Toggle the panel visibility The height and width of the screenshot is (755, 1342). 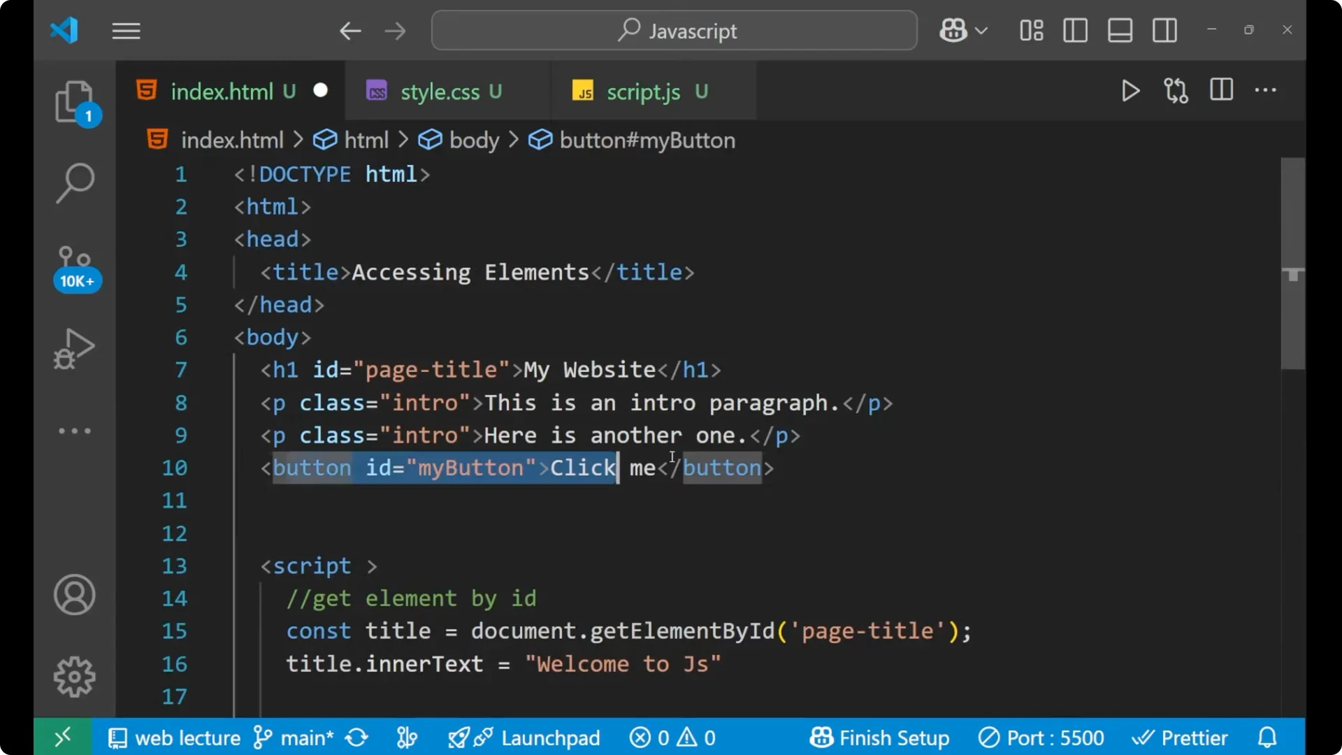pyautogui.click(x=1120, y=30)
